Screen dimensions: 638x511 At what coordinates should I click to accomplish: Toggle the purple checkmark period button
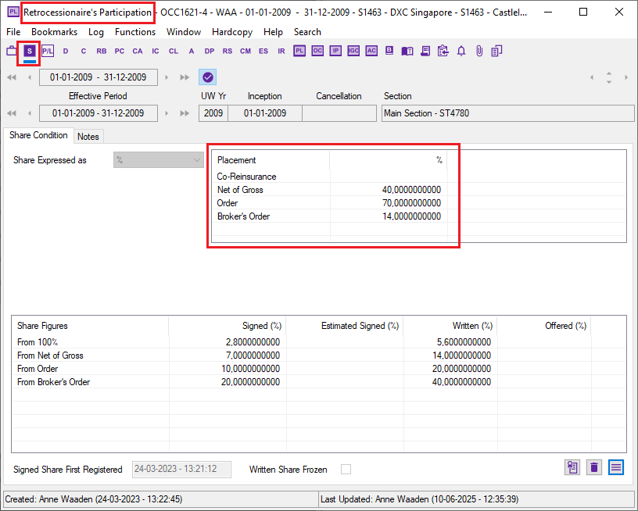(207, 77)
